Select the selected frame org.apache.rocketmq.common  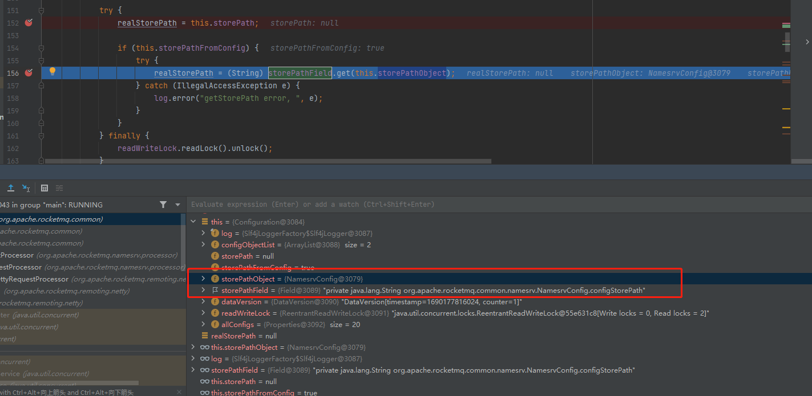tap(90, 219)
